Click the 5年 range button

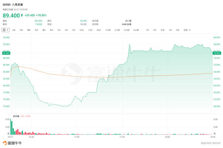[177, 30]
